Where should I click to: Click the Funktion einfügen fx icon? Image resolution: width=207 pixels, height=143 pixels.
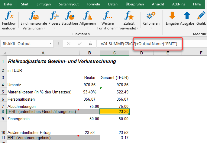point(9,16)
